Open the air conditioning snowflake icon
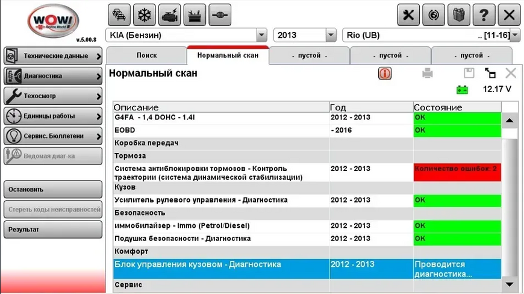This screenshot has width=524, height=294. (x=145, y=15)
